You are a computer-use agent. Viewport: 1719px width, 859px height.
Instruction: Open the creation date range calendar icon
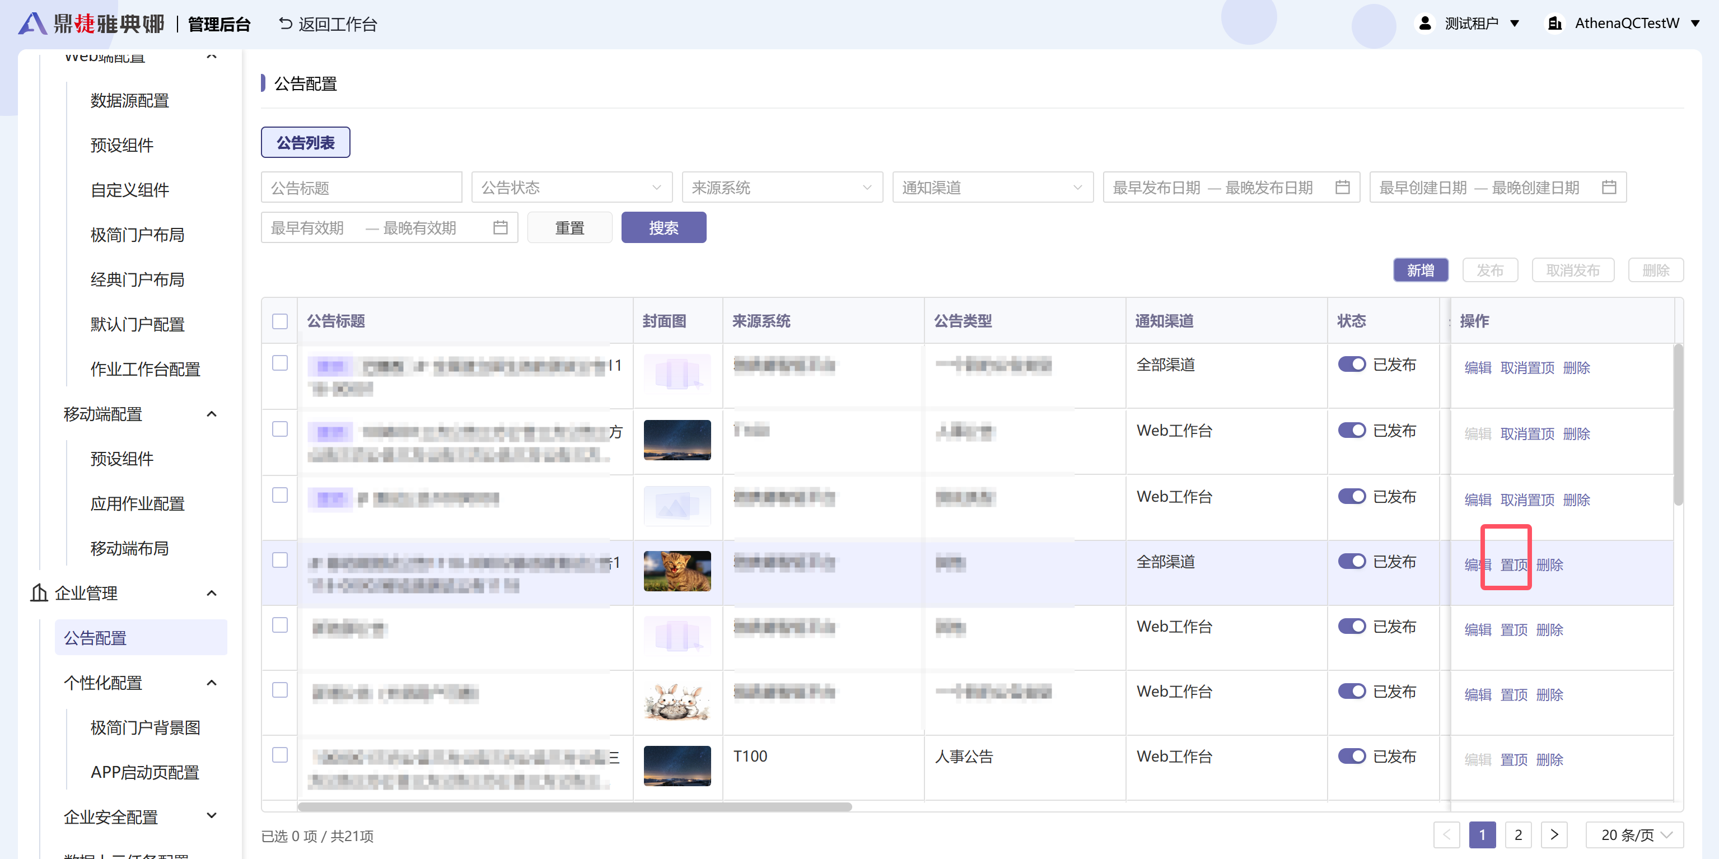point(1609,188)
